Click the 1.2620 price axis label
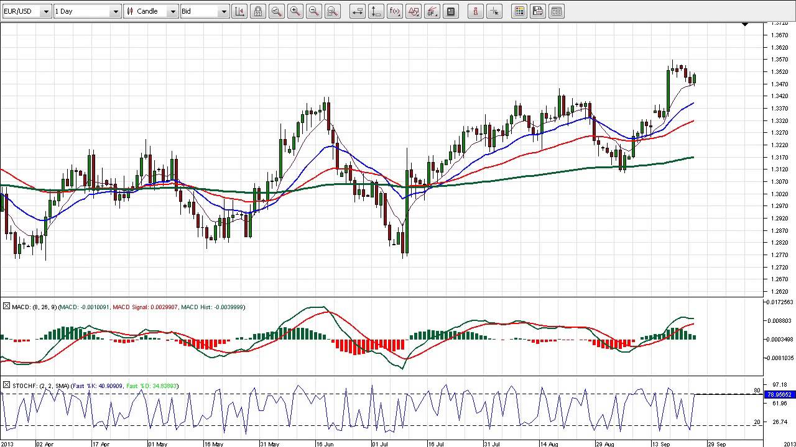The image size is (796, 447). (779, 291)
